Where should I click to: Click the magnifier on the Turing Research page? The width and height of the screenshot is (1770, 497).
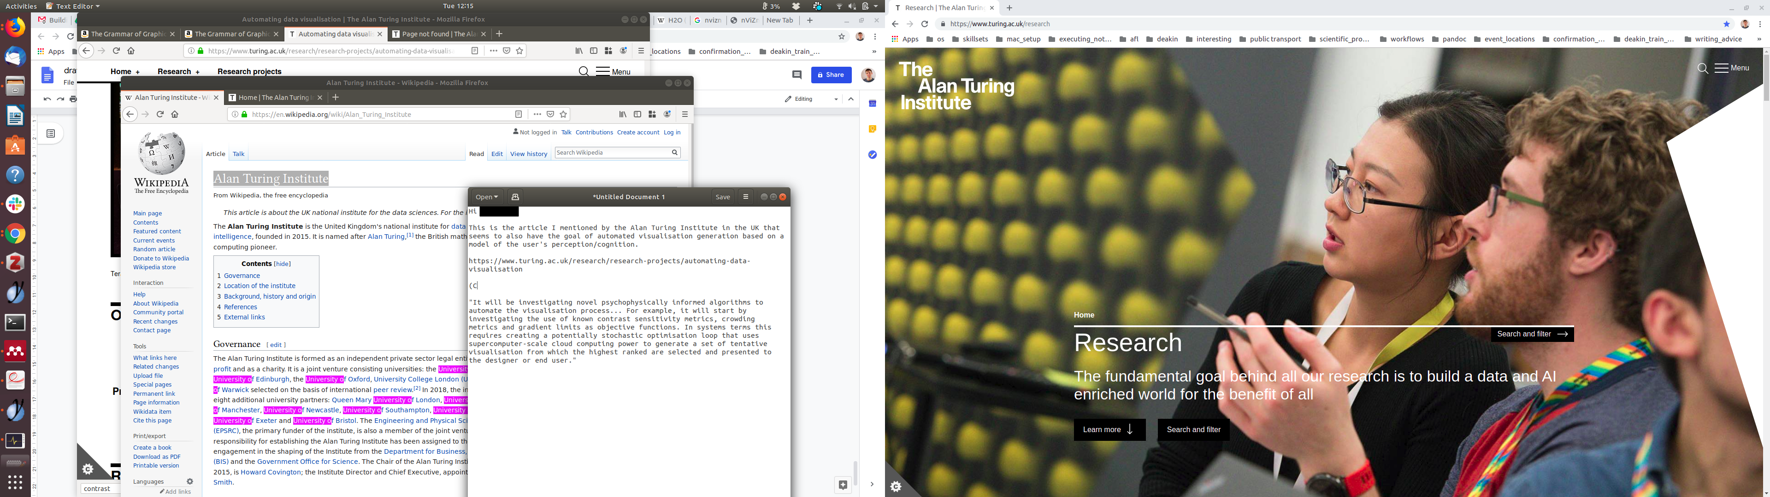point(1702,69)
